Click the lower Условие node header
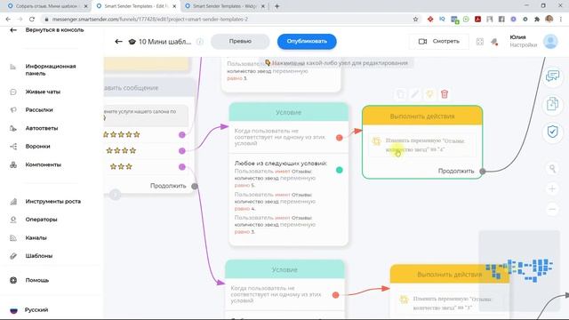This screenshot has height=320, width=569. (284, 269)
